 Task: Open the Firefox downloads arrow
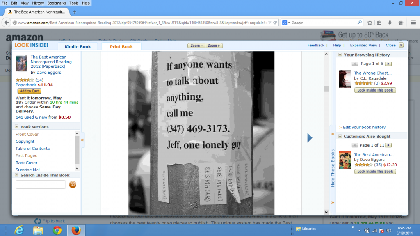tap(390, 23)
